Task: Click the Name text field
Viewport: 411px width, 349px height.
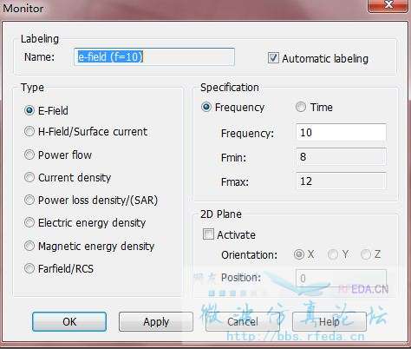Action: point(154,56)
